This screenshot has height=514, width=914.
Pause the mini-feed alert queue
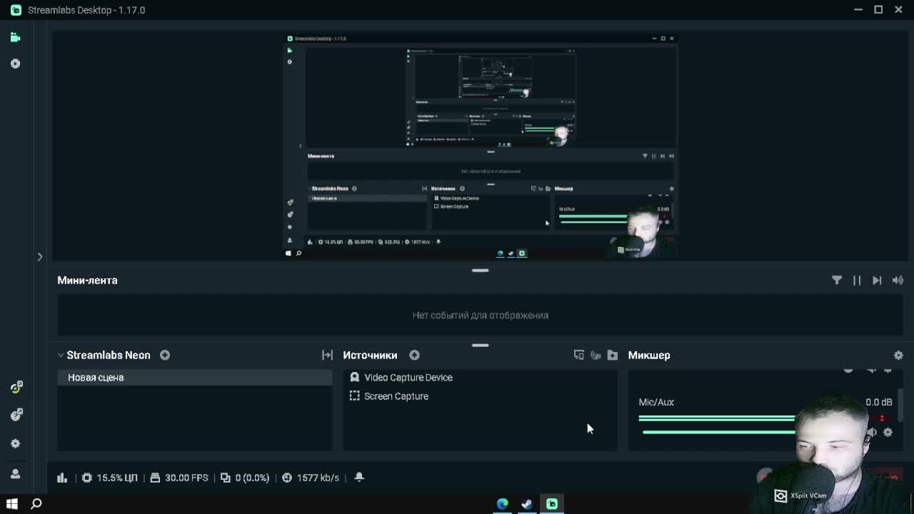[857, 281]
